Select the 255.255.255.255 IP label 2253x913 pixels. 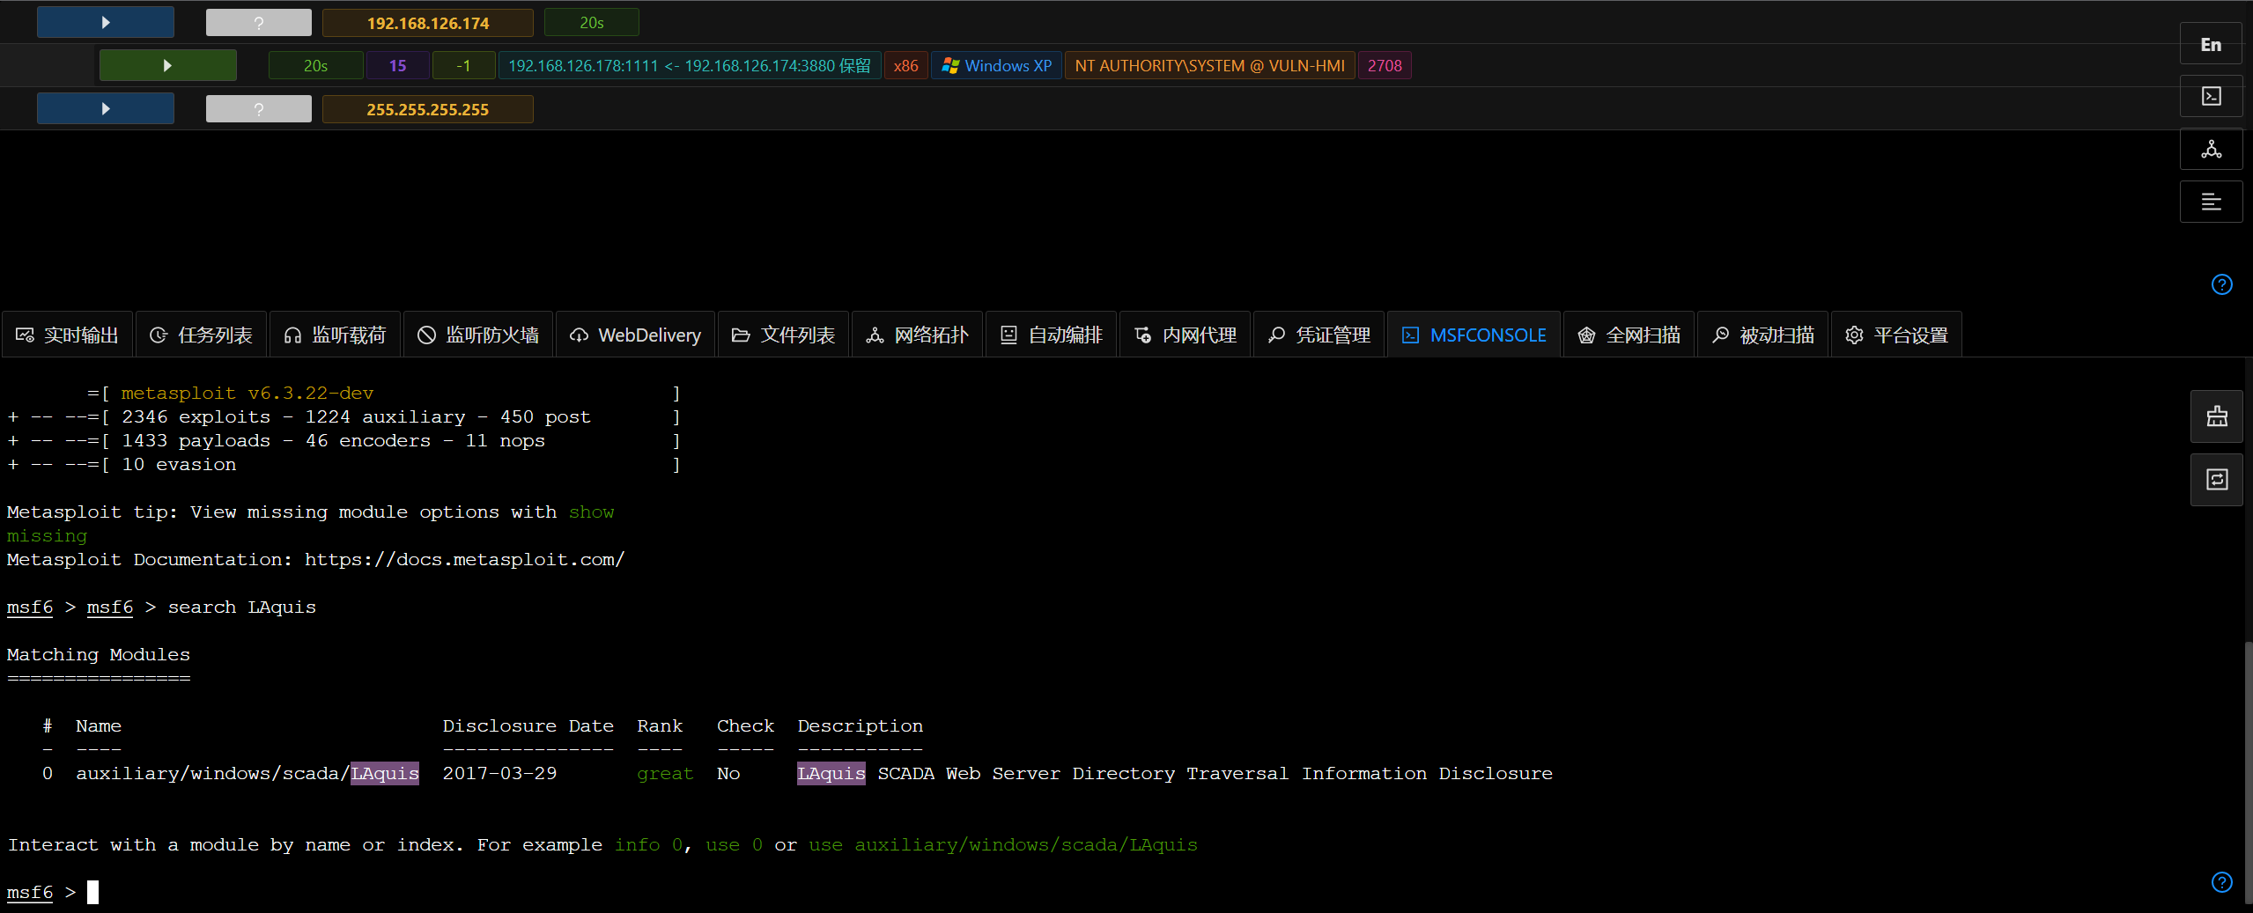coord(428,109)
